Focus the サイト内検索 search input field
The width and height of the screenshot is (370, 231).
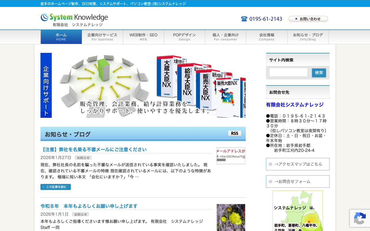(288, 72)
